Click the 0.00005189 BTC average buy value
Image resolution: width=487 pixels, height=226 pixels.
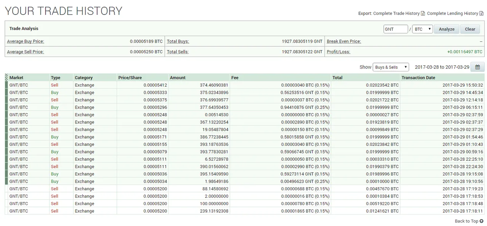(146, 41)
